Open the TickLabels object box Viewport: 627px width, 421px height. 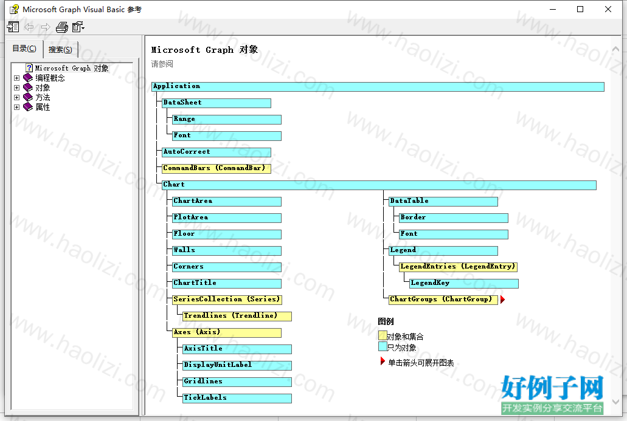click(x=237, y=398)
